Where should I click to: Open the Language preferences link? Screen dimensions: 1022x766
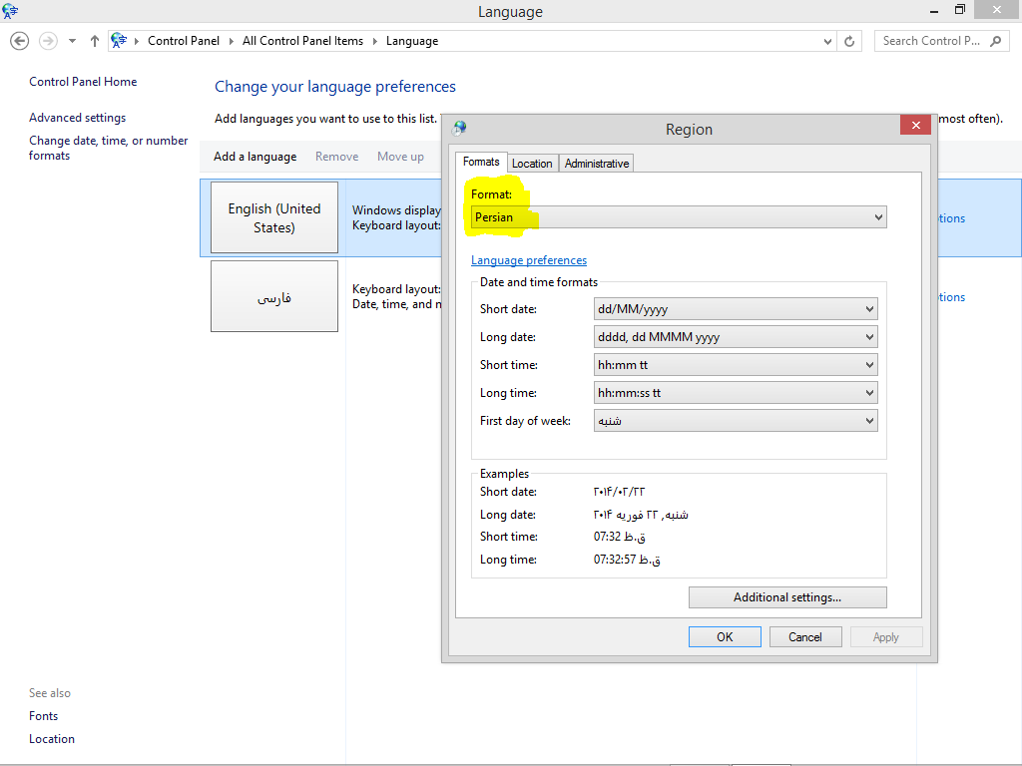(x=529, y=260)
